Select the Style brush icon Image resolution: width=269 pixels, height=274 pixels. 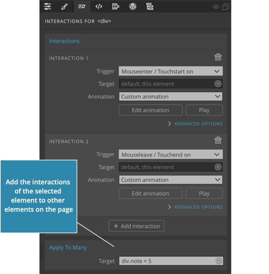(x=64, y=6)
